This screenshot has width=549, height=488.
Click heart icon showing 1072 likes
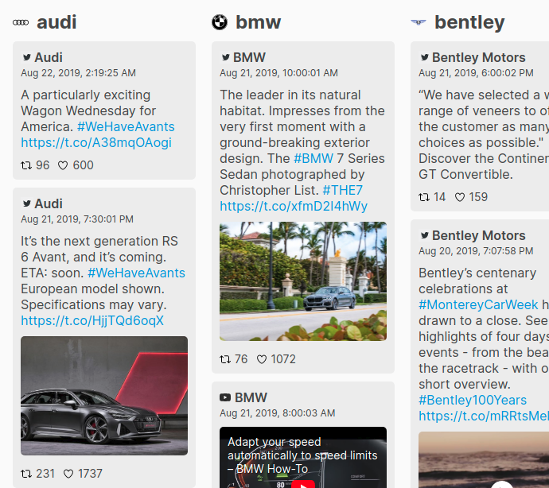262,359
